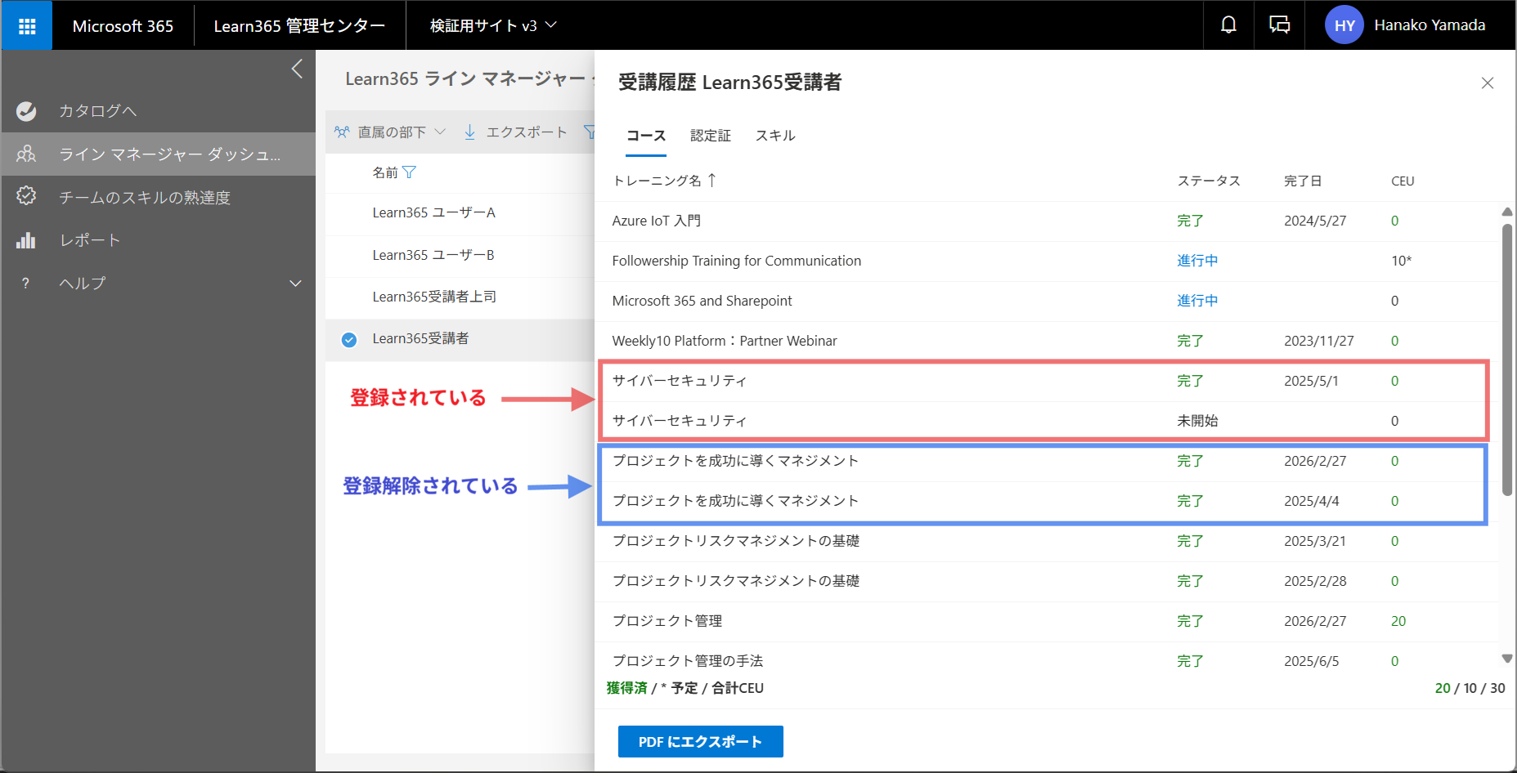Switch to the コース tab

646,136
